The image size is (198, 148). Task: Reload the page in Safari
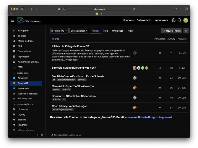(134, 9)
